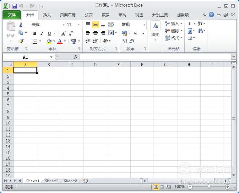The height and width of the screenshot is (193, 239).
Task: Open the font size 11 dropdown
Action: [x=79, y=25]
